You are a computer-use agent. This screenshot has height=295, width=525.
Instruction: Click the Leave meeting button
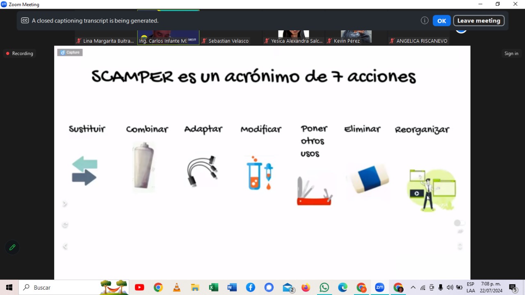click(479, 21)
